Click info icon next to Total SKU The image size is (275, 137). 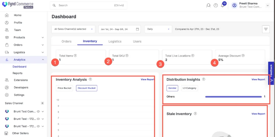click(127, 55)
